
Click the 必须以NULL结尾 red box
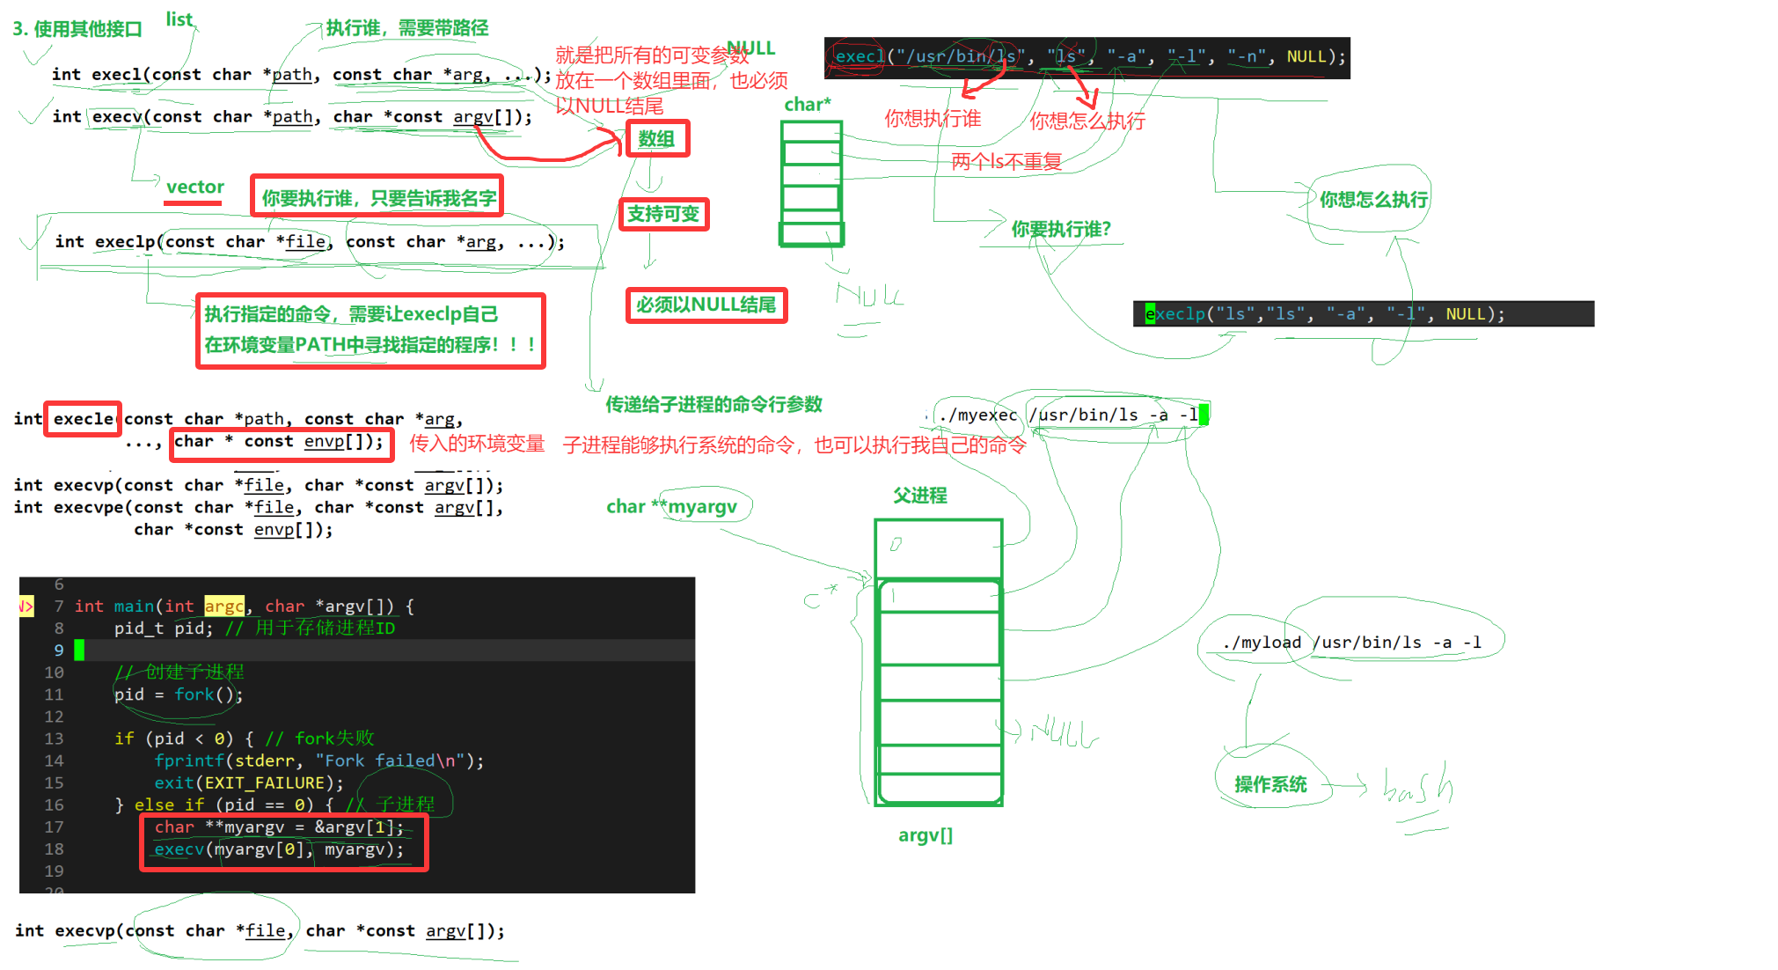[706, 305]
